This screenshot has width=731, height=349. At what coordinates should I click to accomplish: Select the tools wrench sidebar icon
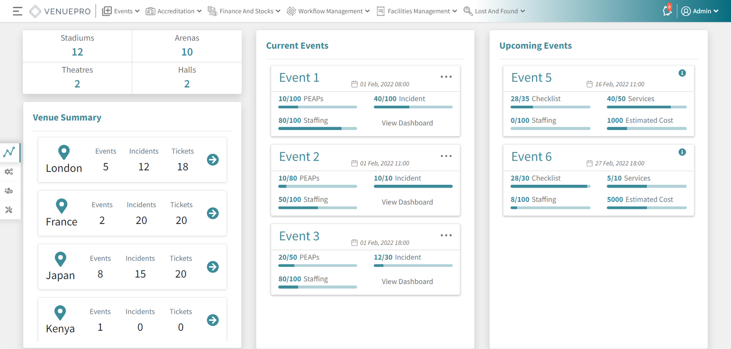pyautogui.click(x=9, y=210)
